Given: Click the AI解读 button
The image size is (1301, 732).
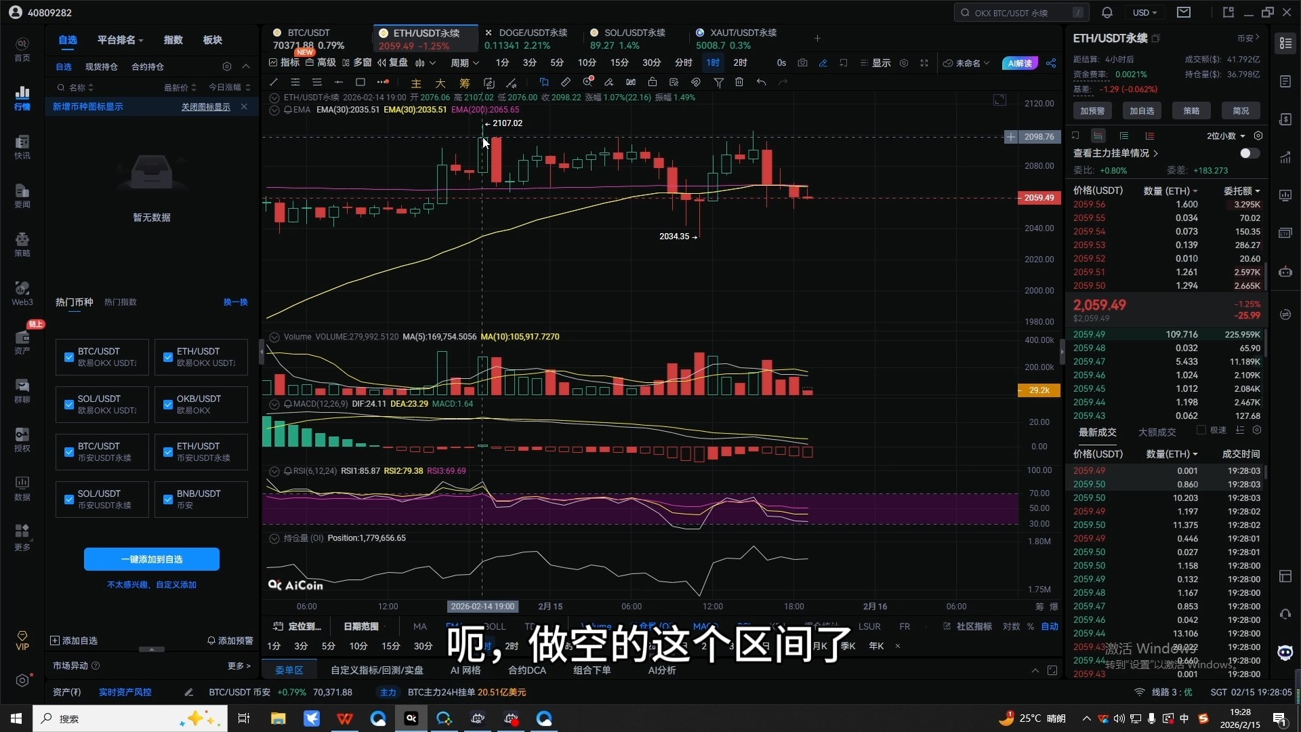Looking at the screenshot, I should [1020, 63].
